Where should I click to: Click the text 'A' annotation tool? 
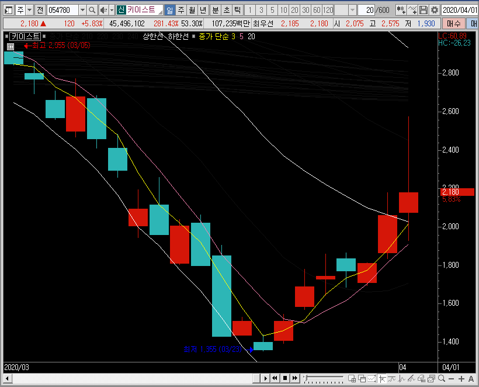click(x=471, y=379)
